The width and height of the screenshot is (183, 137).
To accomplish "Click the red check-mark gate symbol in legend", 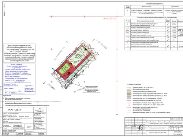I will click(x=129, y=105).
